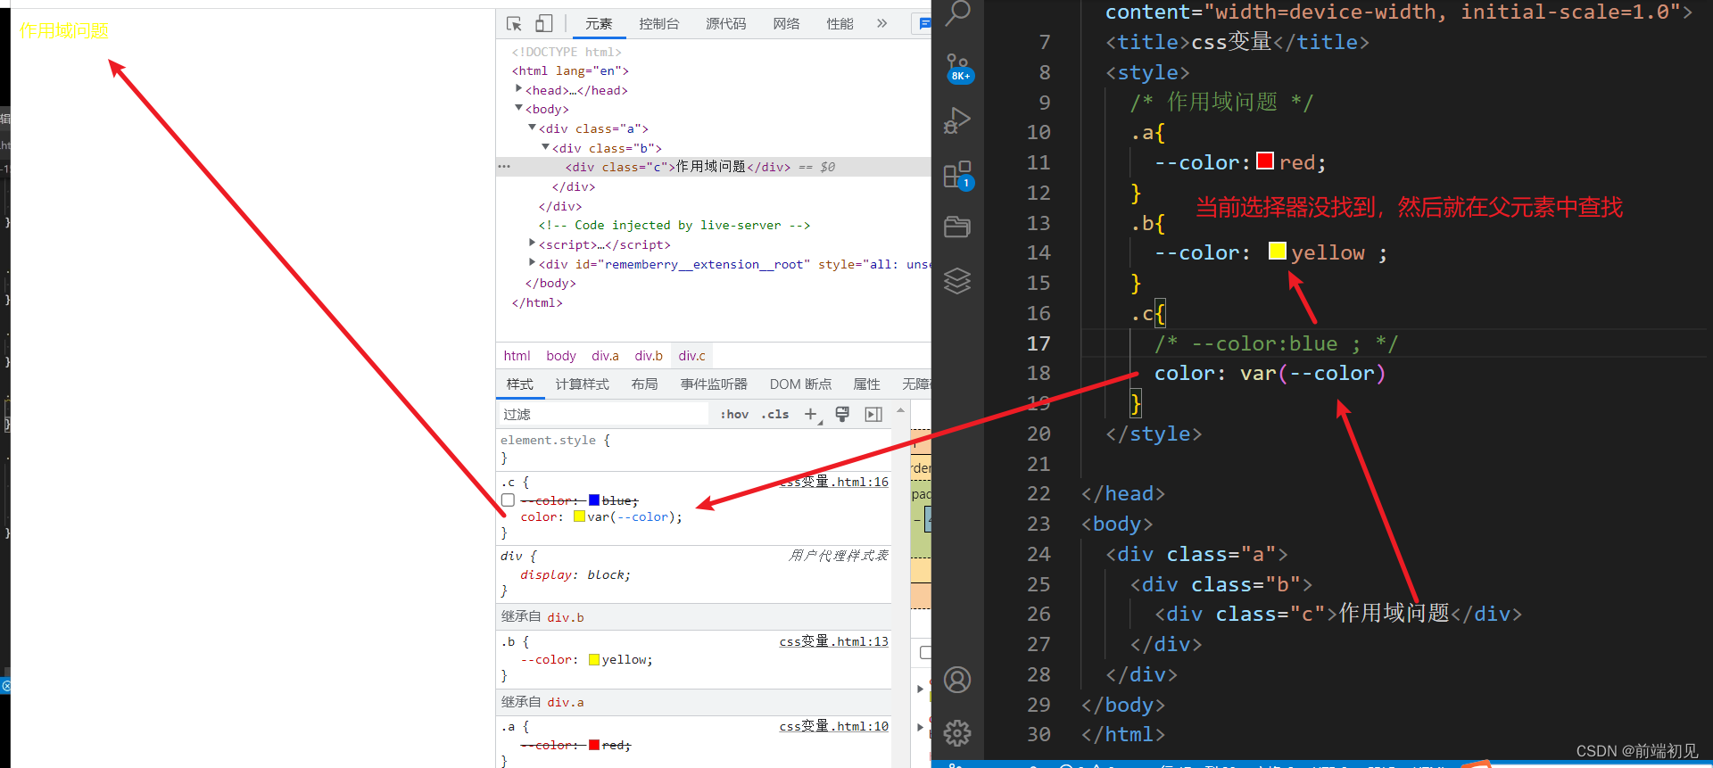The height and width of the screenshot is (768, 1713).
Task: Click the styles pane scrollbar up arrow
Action: 900,410
